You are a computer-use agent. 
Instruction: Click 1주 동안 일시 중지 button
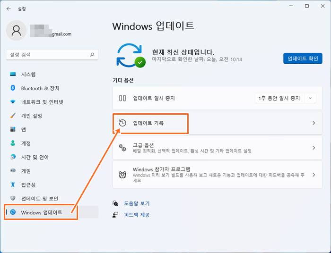[x=279, y=98]
